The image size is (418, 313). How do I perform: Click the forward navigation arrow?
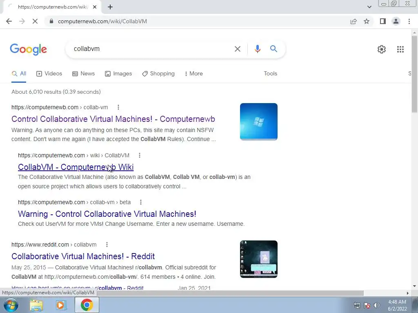point(22,21)
